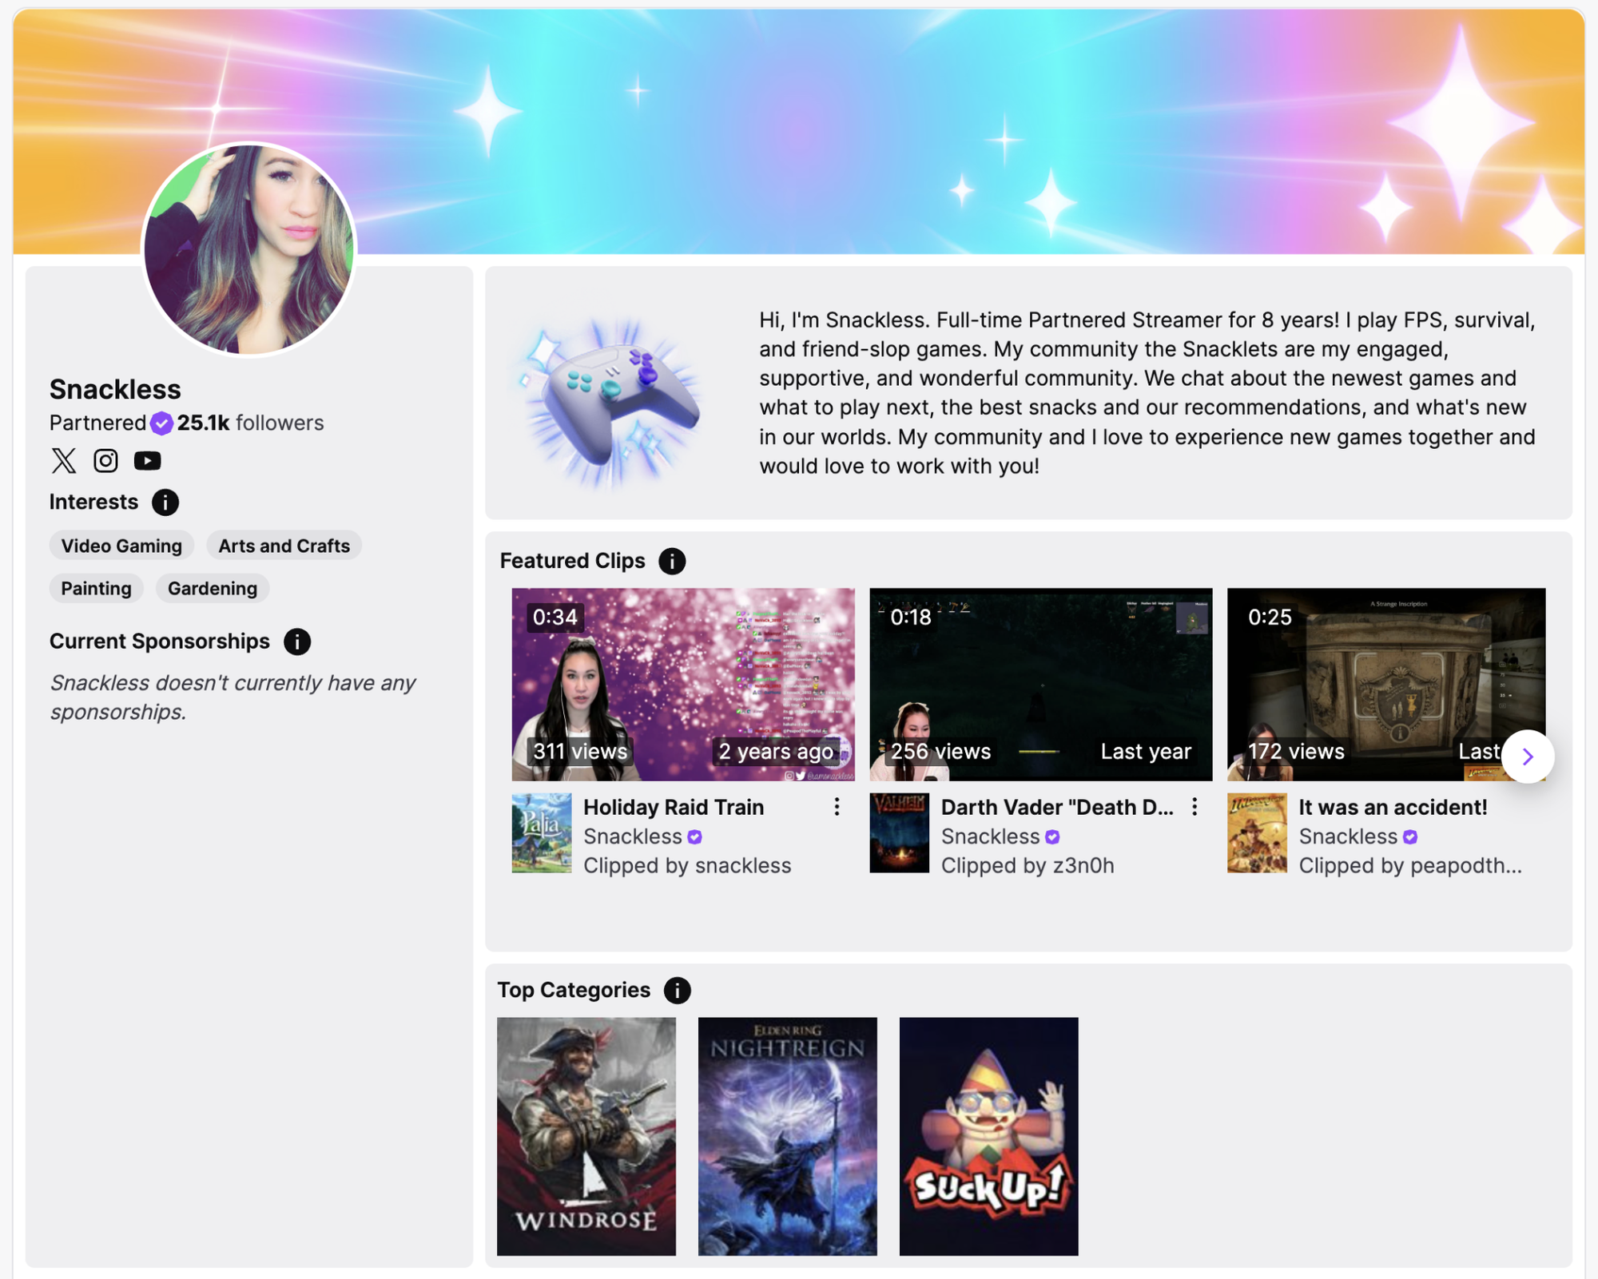Open the It was an accident! clip title
The height and width of the screenshot is (1279, 1598).
(x=1393, y=807)
